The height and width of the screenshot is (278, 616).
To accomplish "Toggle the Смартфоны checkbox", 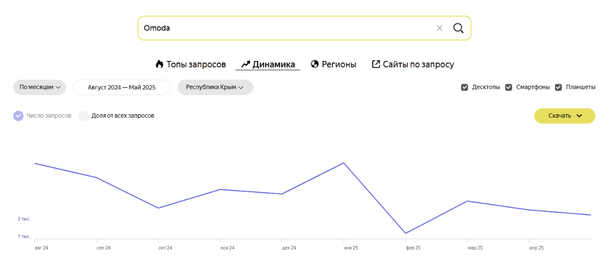I will tap(509, 87).
